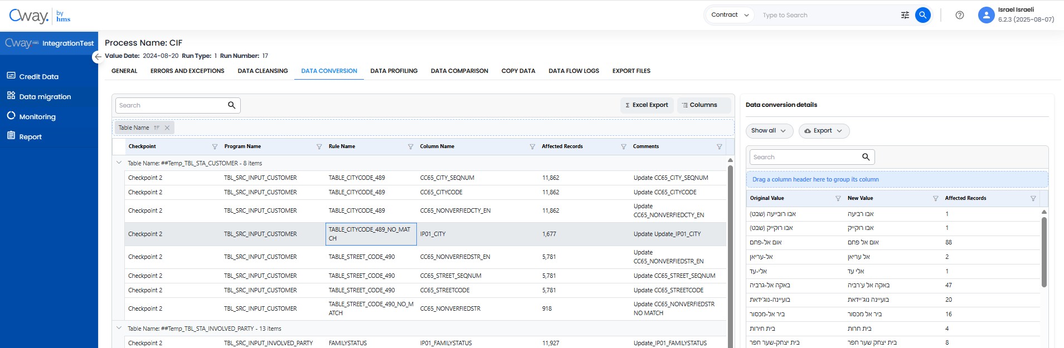Filter the Original Value column
The width and height of the screenshot is (1064, 348).
coord(838,198)
